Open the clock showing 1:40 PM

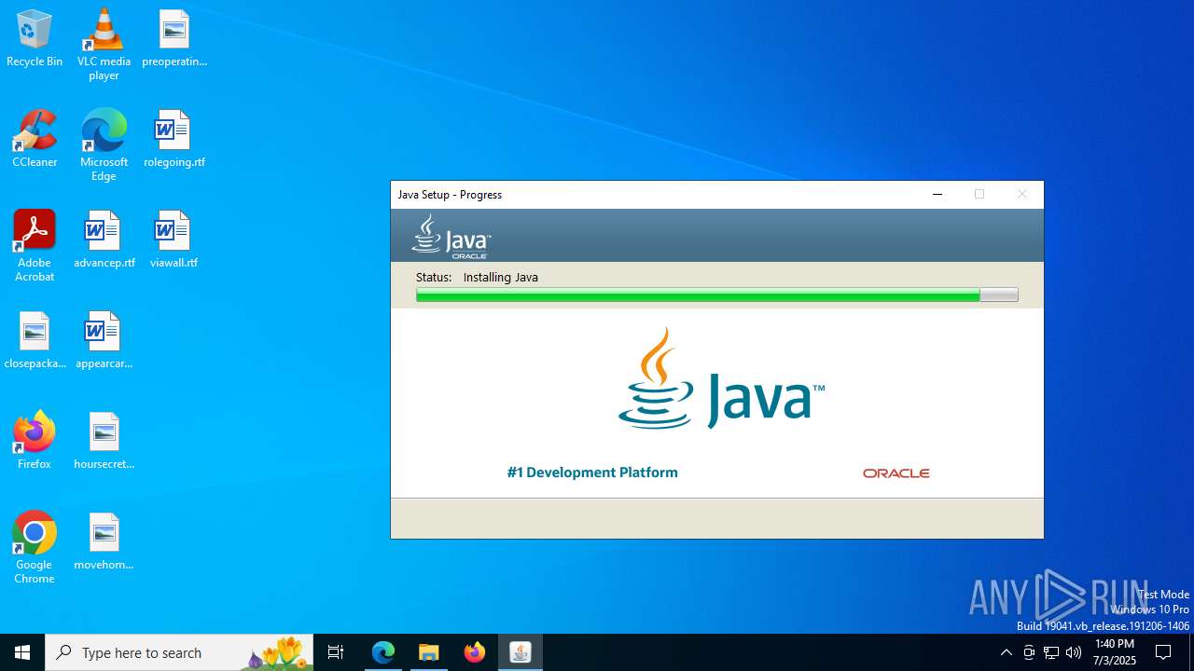pos(1115,652)
